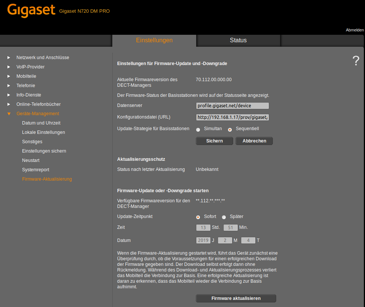
Task: Open the help question mark icon
Action: [356, 61]
